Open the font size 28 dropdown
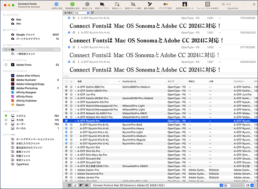This screenshot has width=258, height=189. pyautogui.click(x=252, y=185)
